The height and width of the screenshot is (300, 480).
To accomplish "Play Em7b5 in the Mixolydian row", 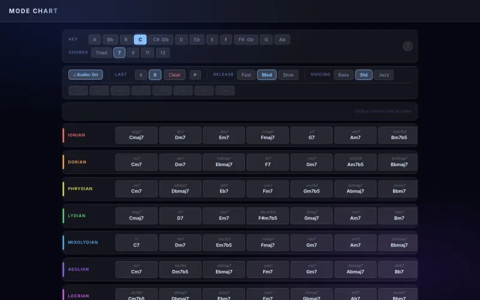I will click(224, 242).
